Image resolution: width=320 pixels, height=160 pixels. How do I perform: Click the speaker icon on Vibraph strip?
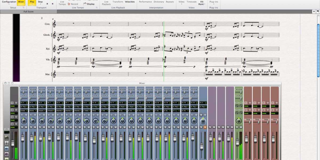tap(49, 115)
